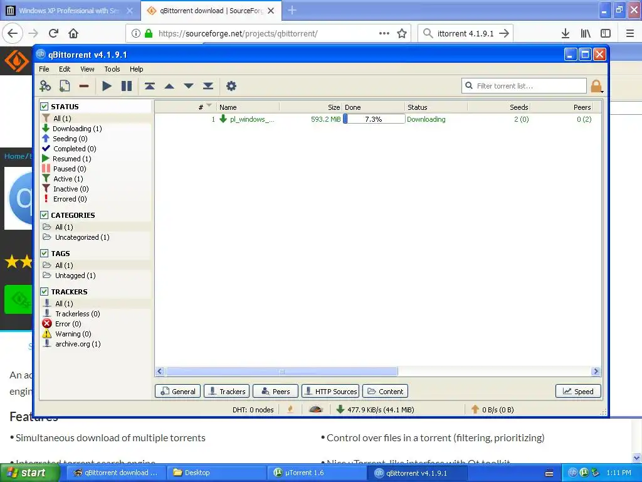Select the pl_windows_... torrent row
Screen dimensions: 642x482
[378, 119]
